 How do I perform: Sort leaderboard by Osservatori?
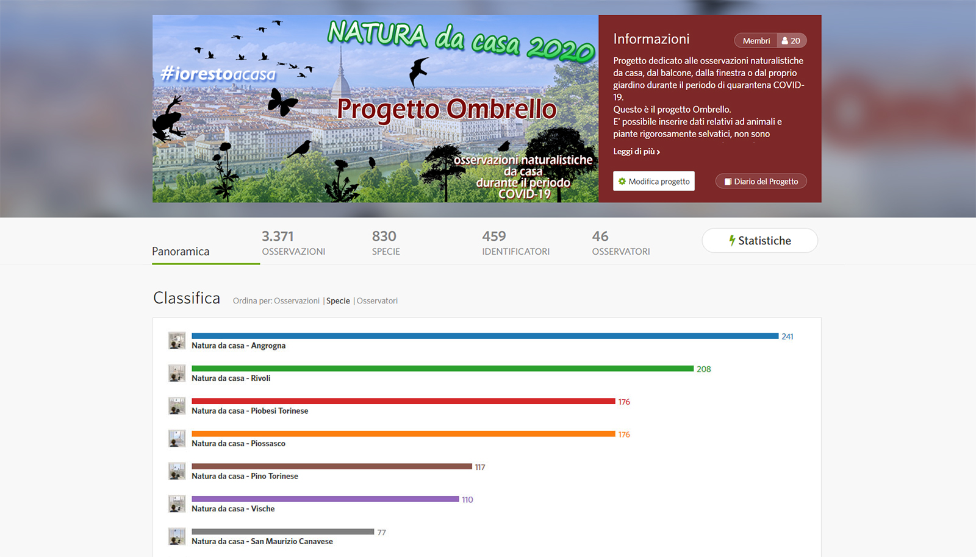pyautogui.click(x=377, y=301)
